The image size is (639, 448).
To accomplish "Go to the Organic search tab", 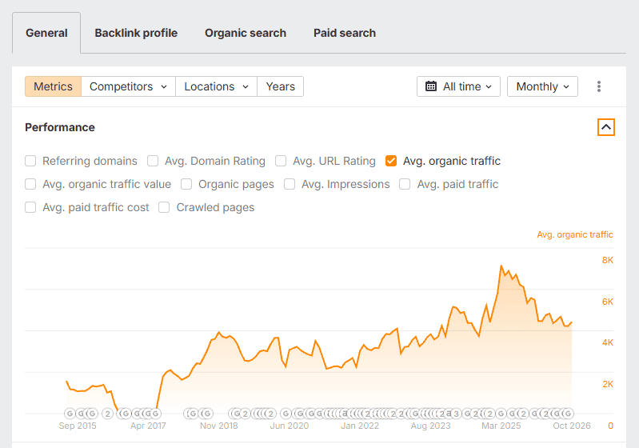I will coord(246,33).
